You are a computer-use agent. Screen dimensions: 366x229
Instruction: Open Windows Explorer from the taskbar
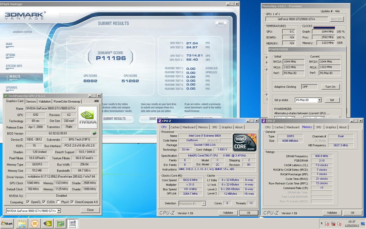(22, 224)
